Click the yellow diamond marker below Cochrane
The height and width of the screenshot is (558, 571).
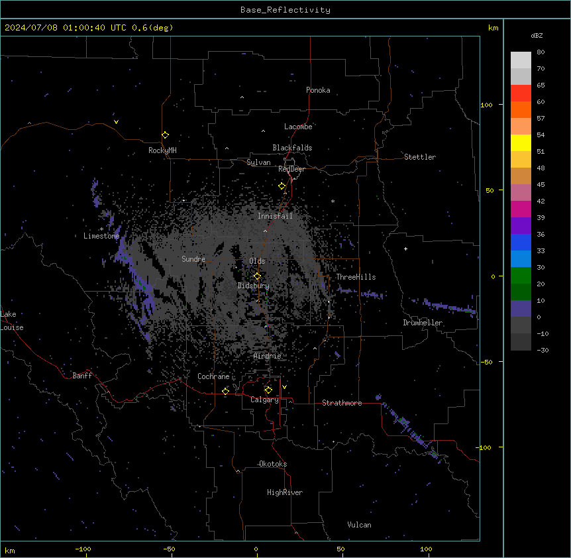[x=225, y=391]
